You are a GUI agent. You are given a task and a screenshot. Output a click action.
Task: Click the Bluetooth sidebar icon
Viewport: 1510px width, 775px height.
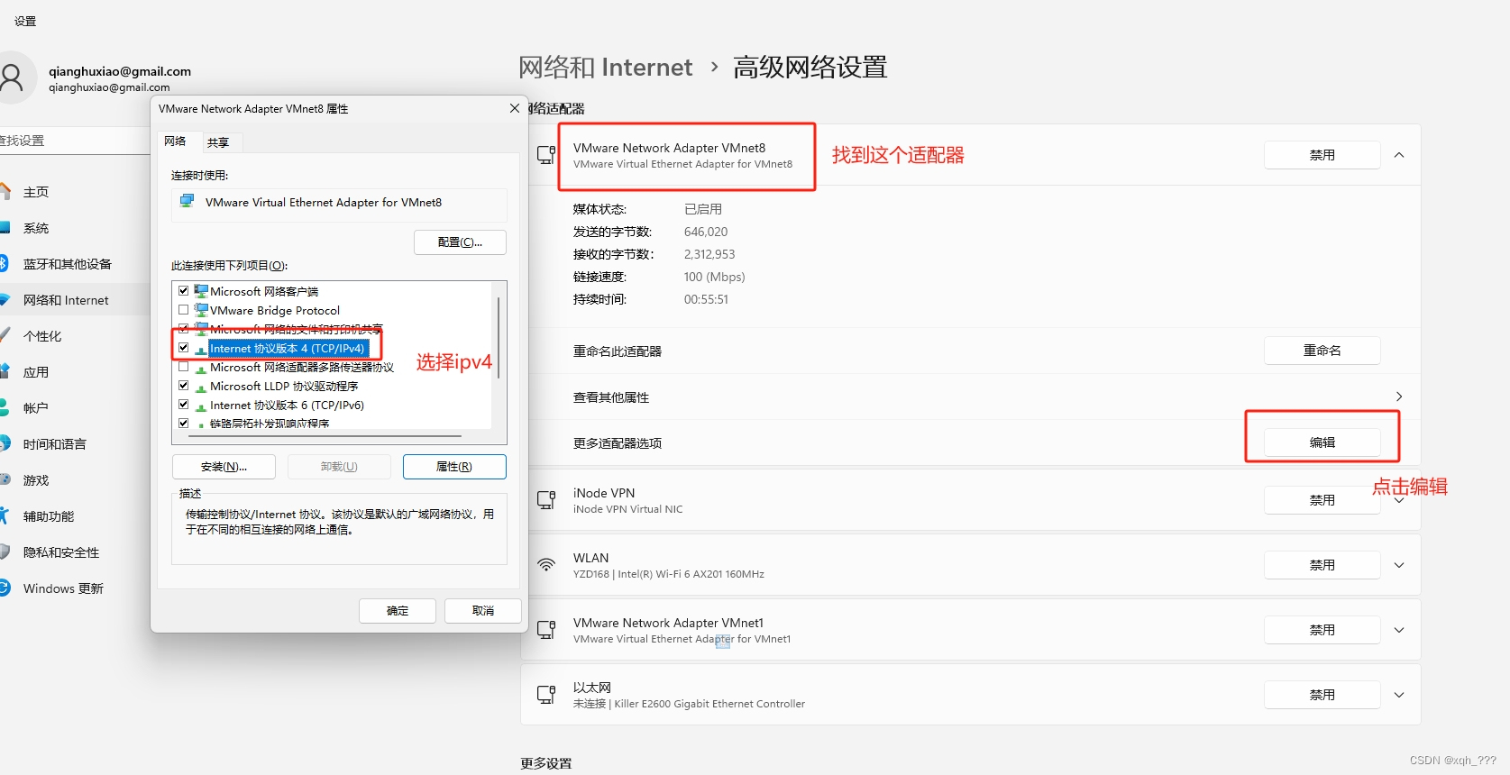(x=4, y=263)
